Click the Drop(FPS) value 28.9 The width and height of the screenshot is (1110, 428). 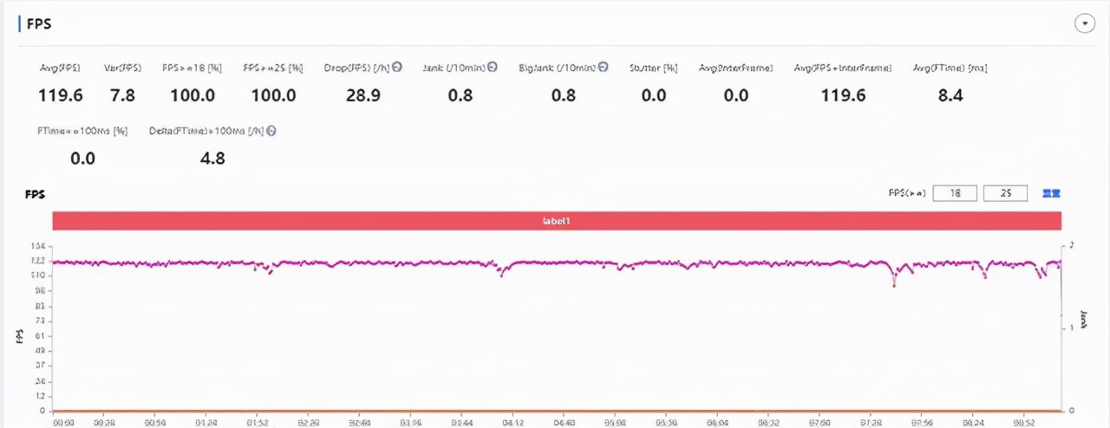363,95
